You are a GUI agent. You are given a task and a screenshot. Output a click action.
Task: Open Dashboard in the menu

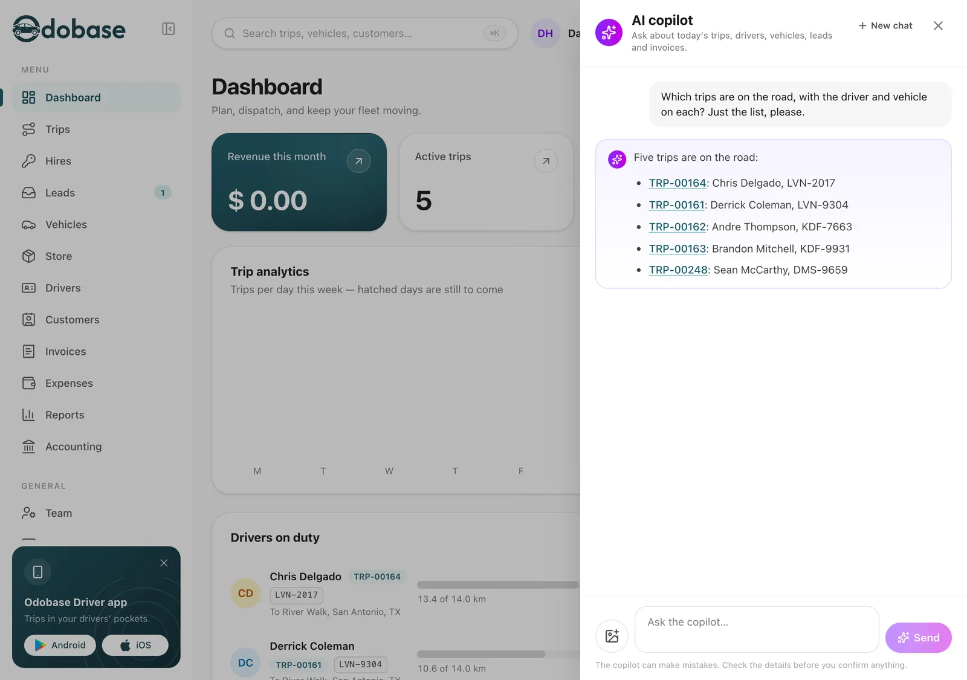point(97,97)
